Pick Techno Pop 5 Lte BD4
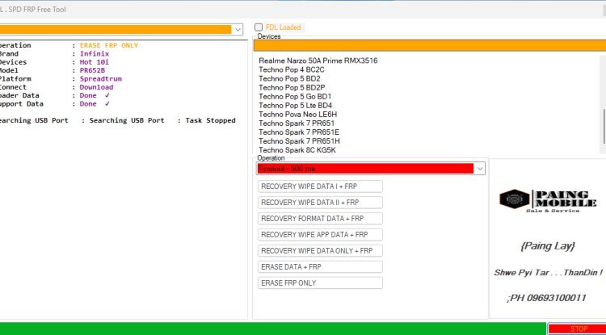The image size is (606, 335). (295, 106)
